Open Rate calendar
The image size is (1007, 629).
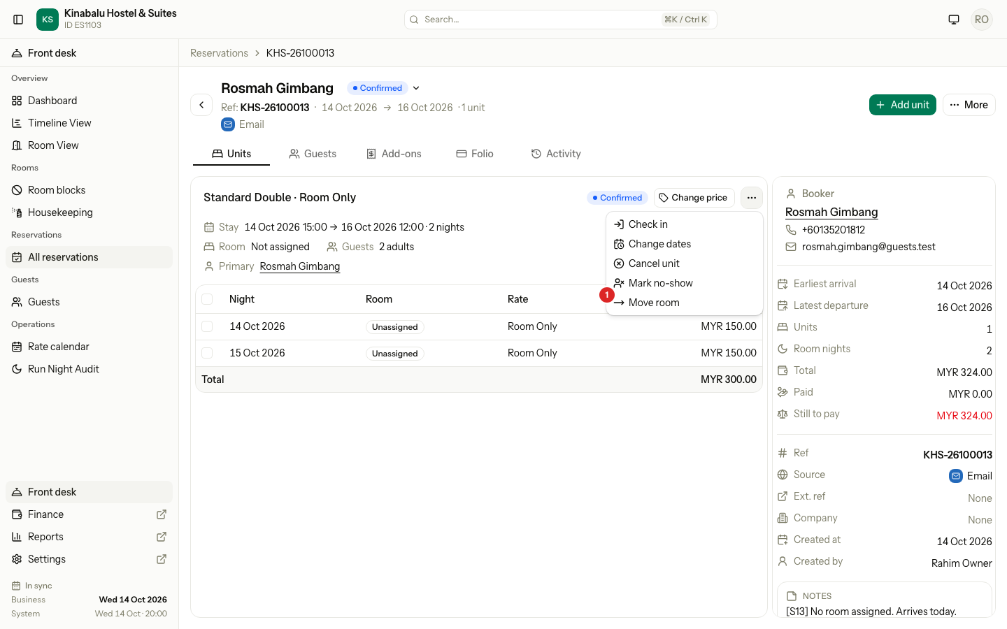pos(89,347)
